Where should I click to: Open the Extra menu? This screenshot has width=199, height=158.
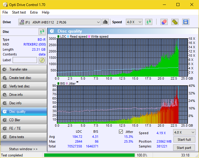coord(34,12)
